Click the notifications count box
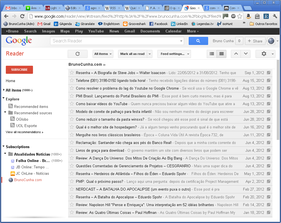Image resolution: width=281 pixels, height=223 pixels. (239, 41)
